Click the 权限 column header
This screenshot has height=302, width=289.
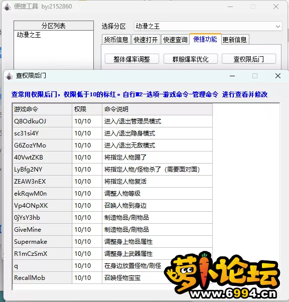(87, 109)
